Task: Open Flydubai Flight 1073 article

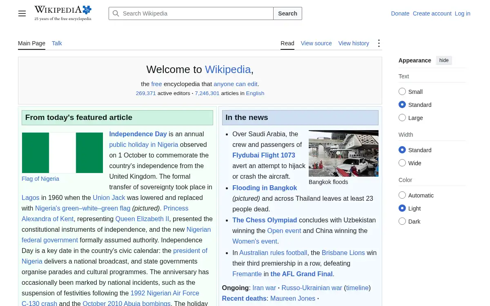Action: (x=264, y=155)
